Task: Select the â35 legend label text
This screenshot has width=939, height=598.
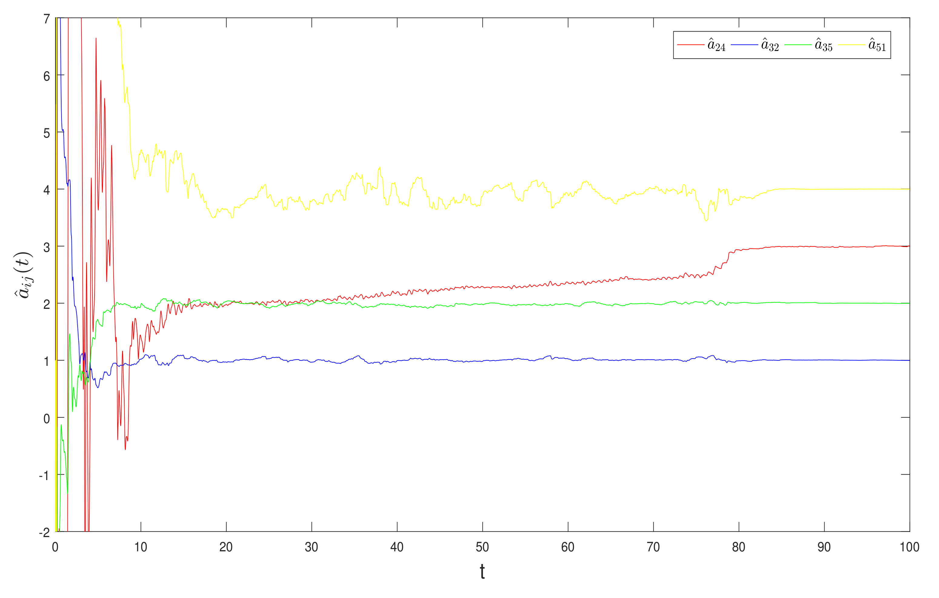Action: [824, 45]
